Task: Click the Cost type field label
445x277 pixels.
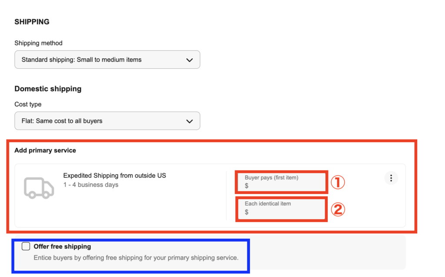Action: tap(28, 104)
